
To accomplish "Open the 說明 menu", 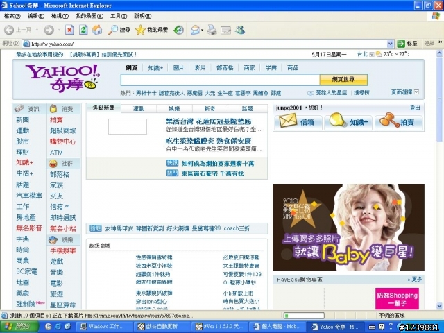I will (142, 16).
